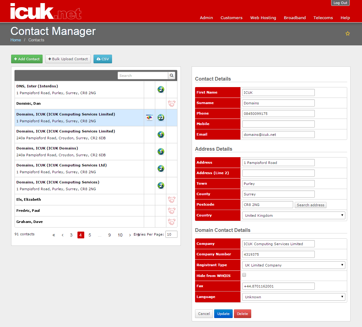The height and width of the screenshot is (327, 362).
Task: Click the contact Search field
Action: tap(143, 76)
